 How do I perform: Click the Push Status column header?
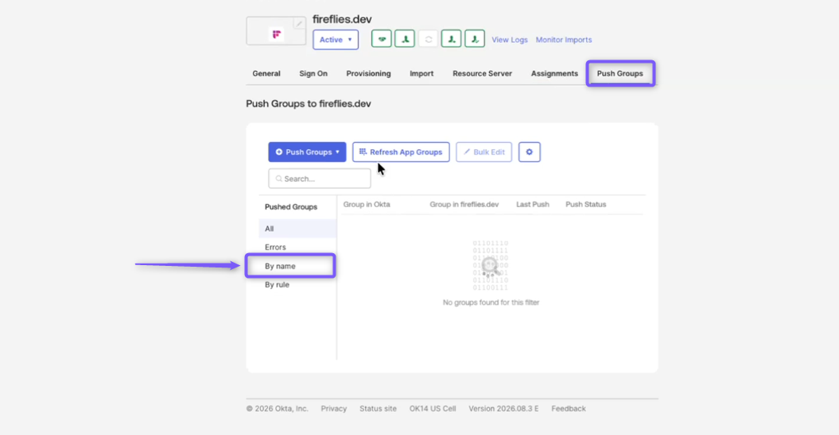coord(586,204)
